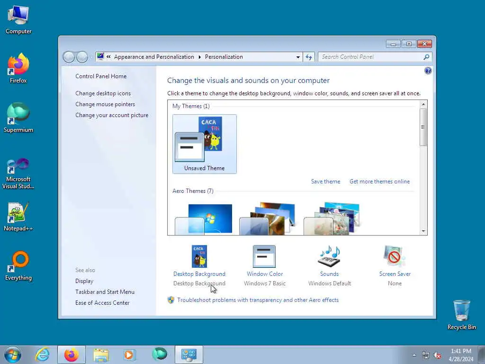Open Troubleshoot problems with transparency link

(258, 300)
